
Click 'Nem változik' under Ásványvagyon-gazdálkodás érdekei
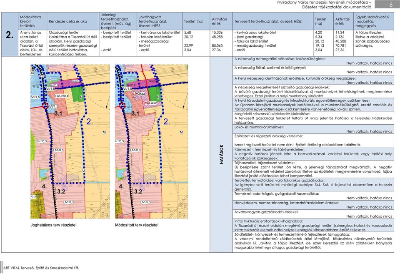[357, 216]
